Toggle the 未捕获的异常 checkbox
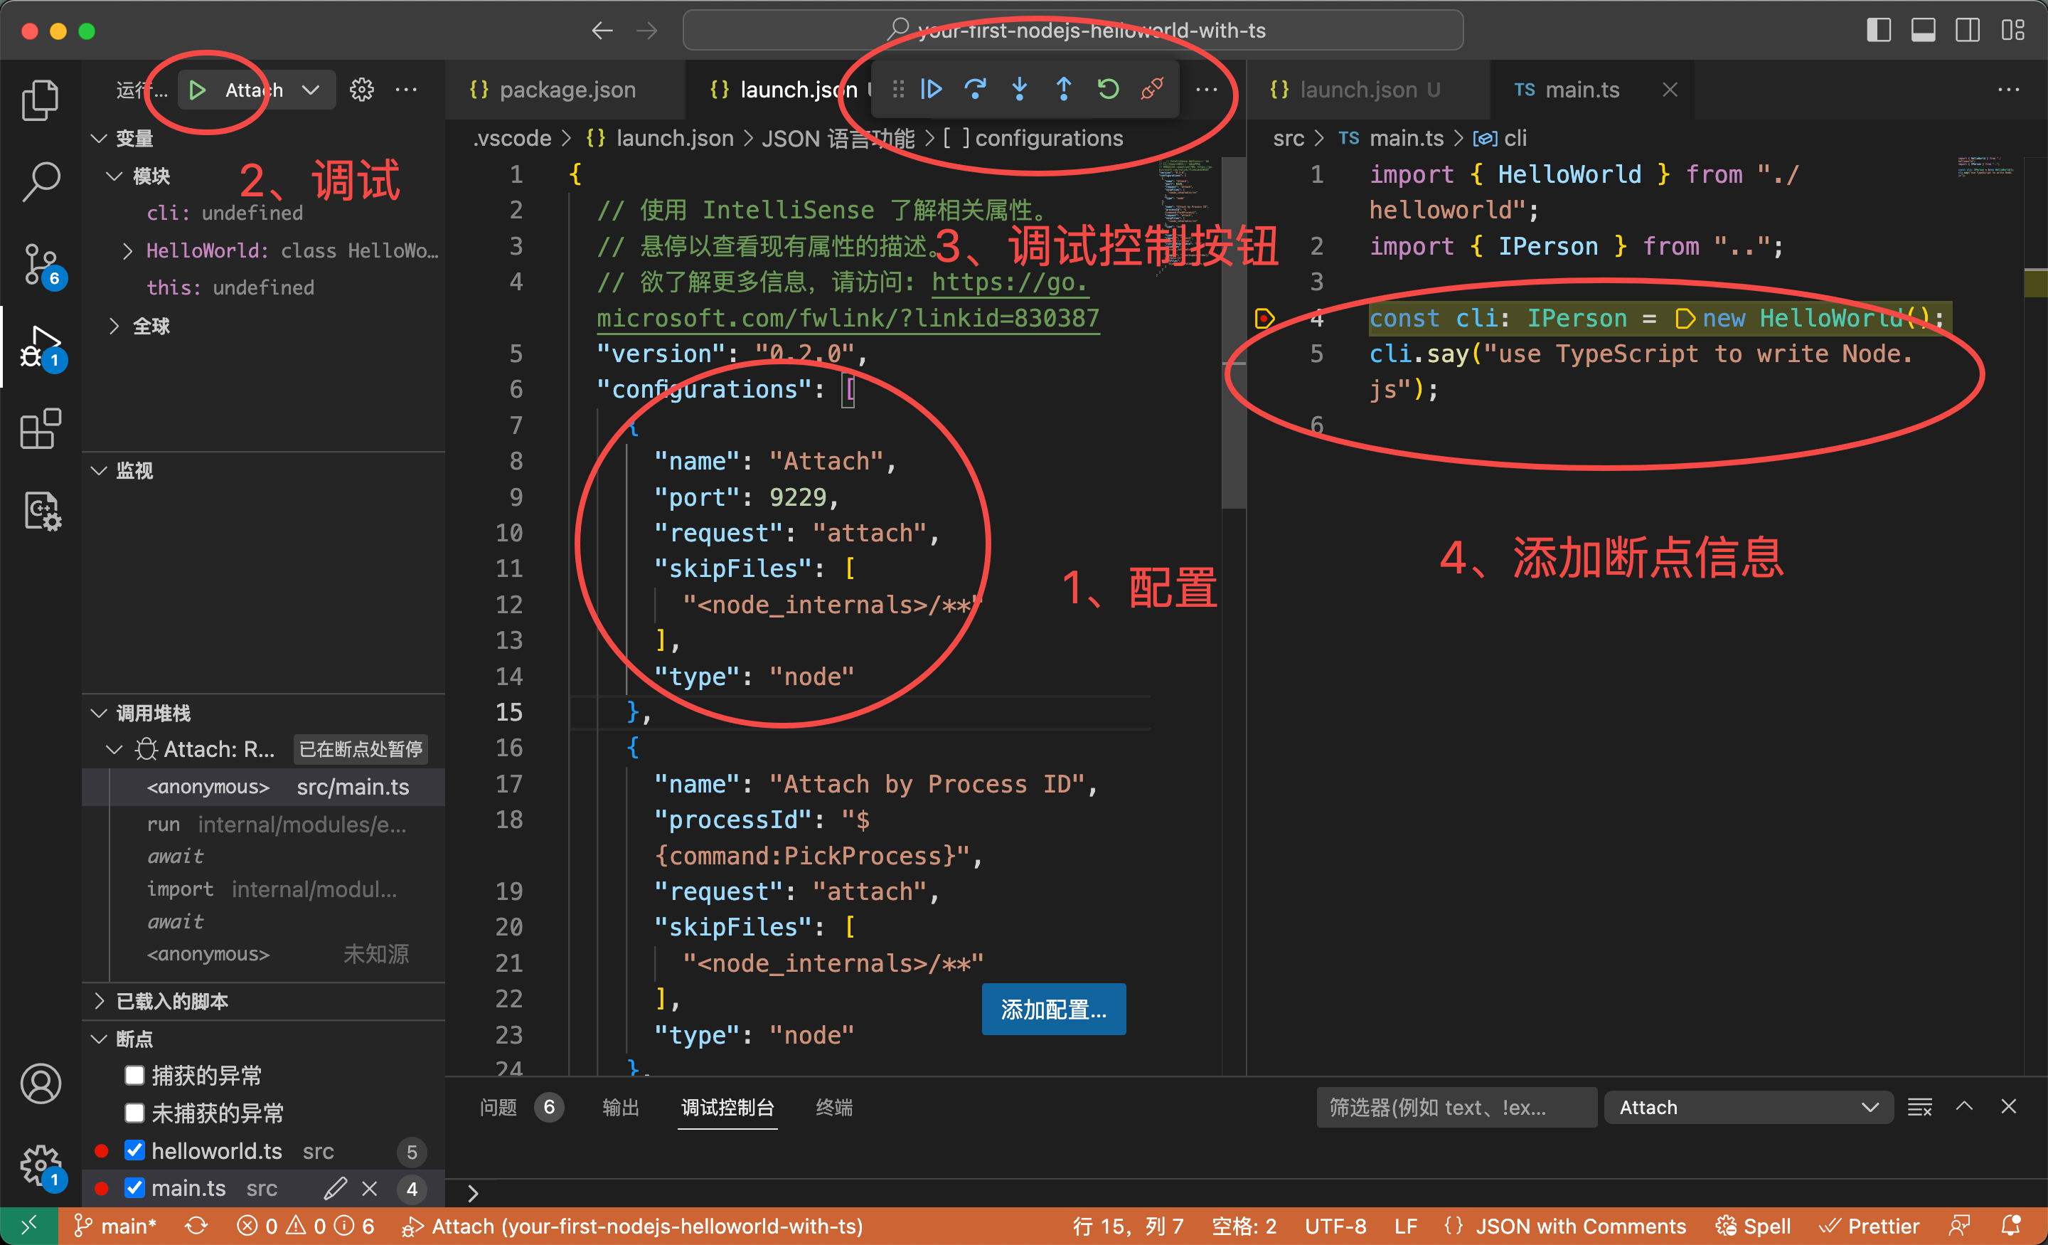This screenshot has width=2048, height=1245. pos(134,1113)
